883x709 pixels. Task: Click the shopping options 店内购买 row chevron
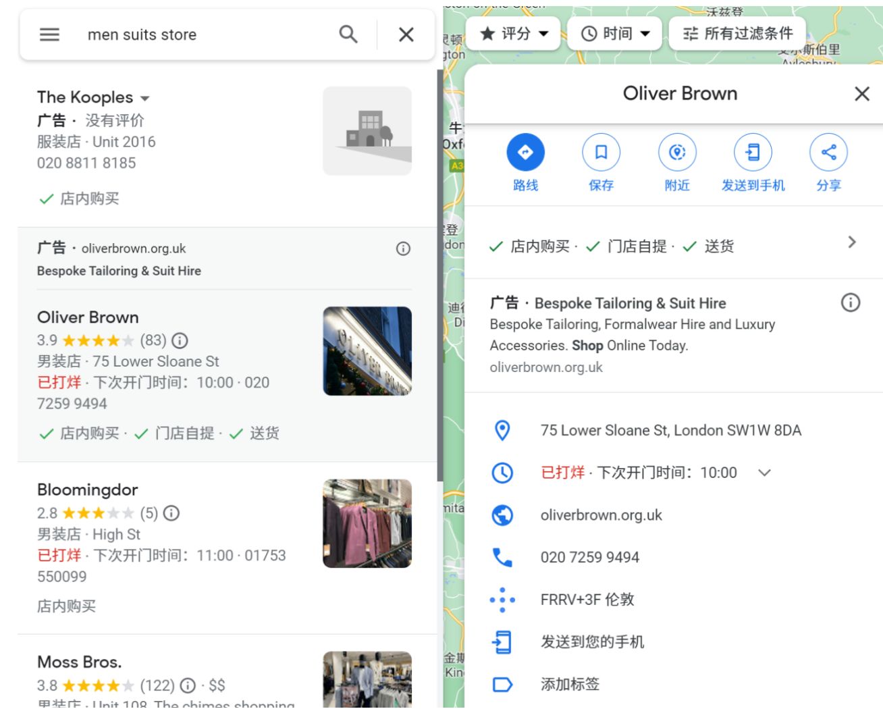click(x=852, y=242)
